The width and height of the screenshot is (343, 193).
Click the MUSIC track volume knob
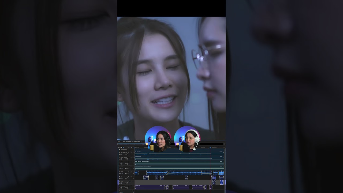tap(121, 173)
